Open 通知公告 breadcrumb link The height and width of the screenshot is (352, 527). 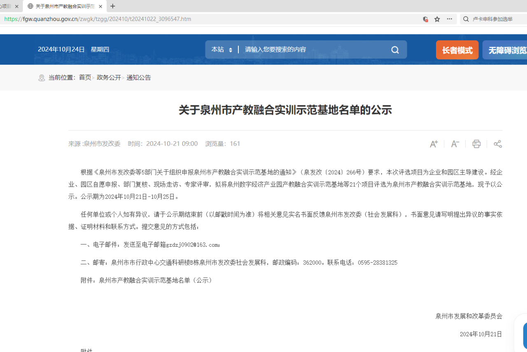click(139, 77)
